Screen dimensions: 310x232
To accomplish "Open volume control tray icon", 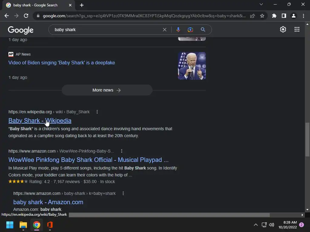I will pos(272,225).
